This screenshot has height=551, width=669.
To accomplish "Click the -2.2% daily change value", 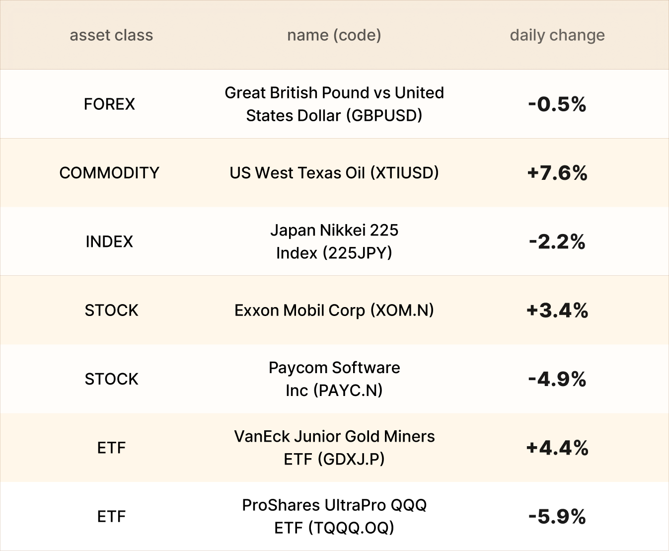I will [557, 242].
